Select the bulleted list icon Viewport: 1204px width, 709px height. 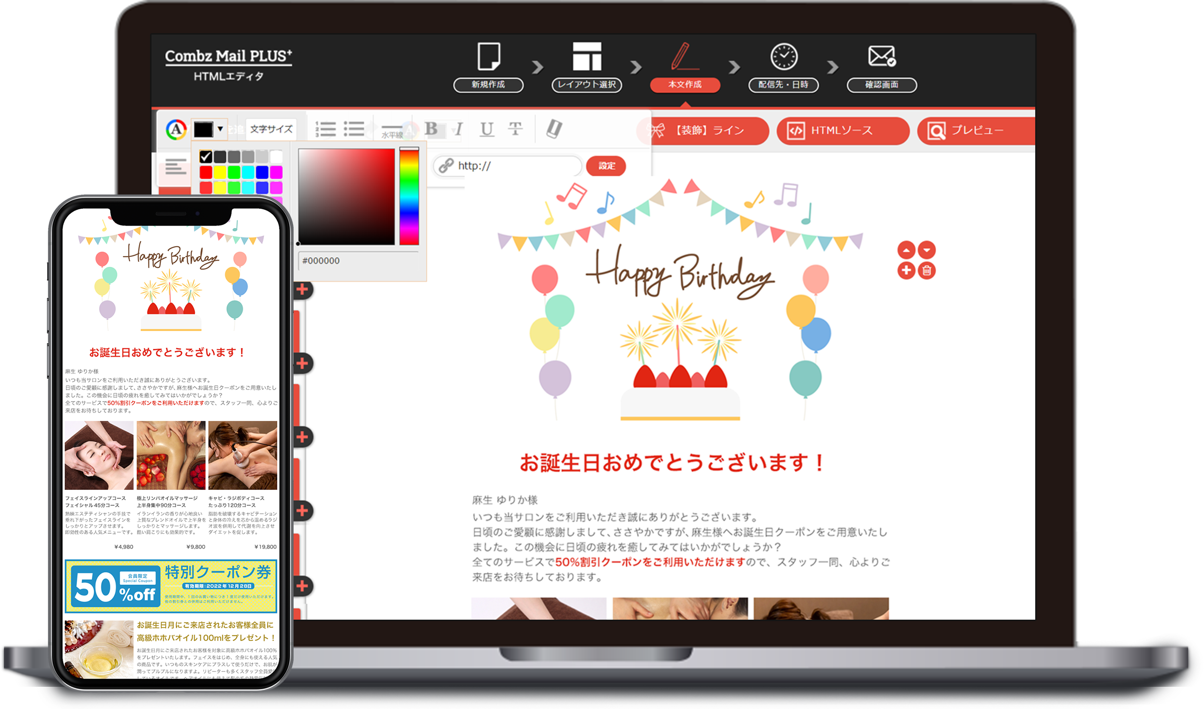pos(354,129)
